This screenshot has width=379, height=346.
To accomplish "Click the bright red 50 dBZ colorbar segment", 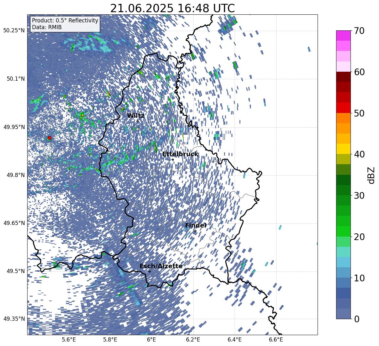I will [x=343, y=108].
